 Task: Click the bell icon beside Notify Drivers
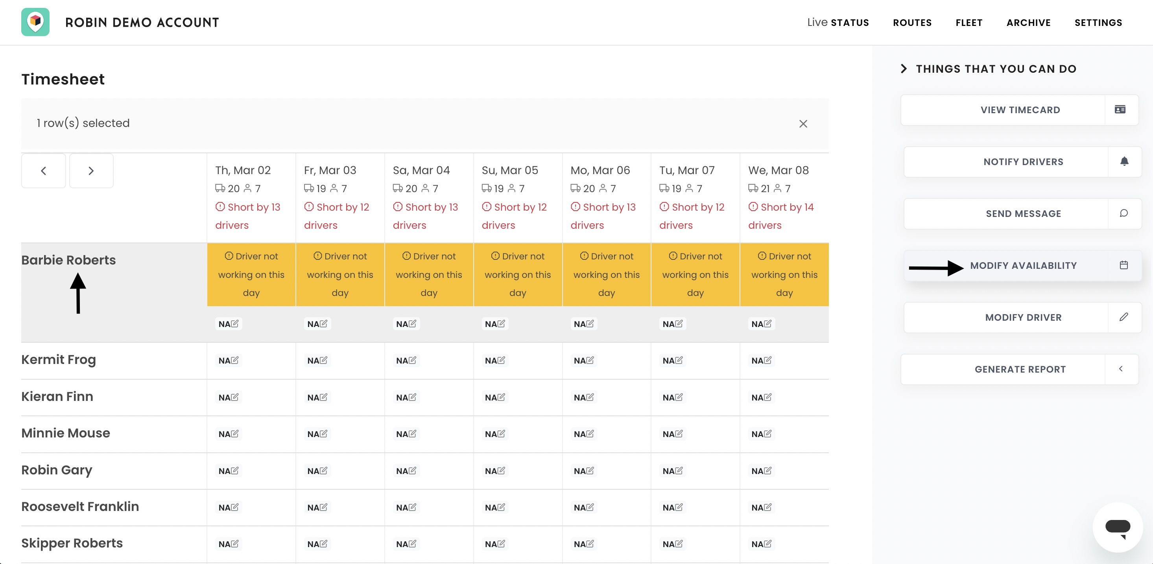(x=1124, y=162)
